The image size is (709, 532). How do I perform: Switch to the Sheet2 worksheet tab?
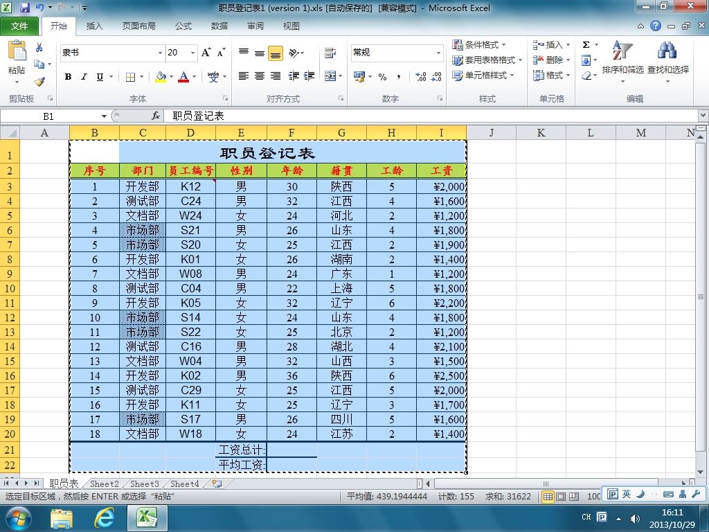(x=104, y=484)
